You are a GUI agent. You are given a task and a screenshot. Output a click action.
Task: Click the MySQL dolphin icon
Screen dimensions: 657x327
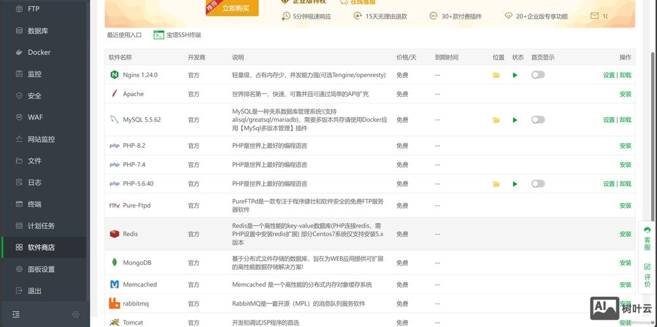[114, 120]
